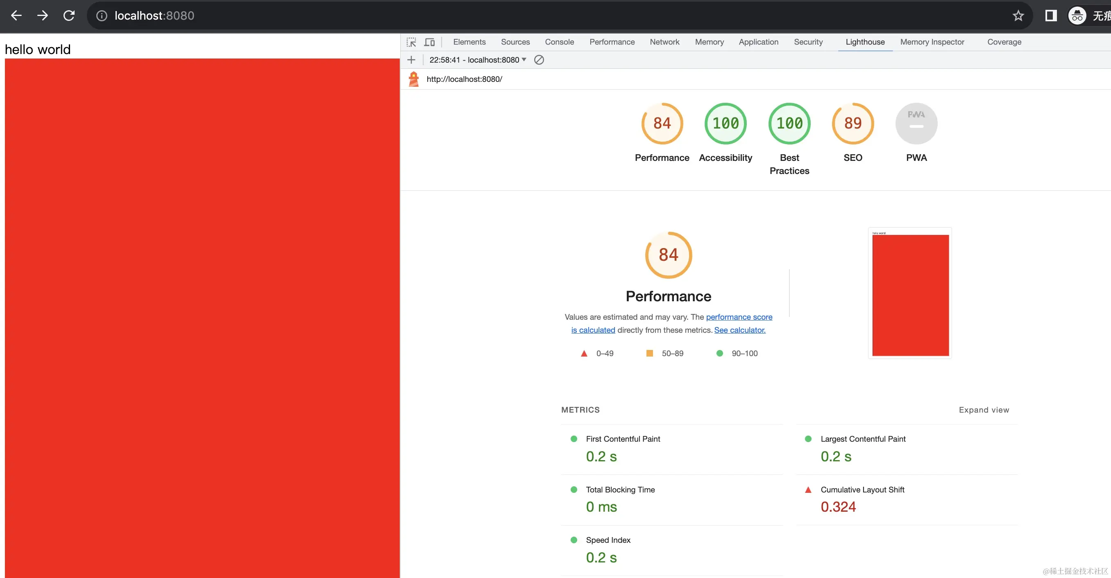The image size is (1111, 578).
Task: Bookmark this page with the star icon
Action: (1018, 16)
